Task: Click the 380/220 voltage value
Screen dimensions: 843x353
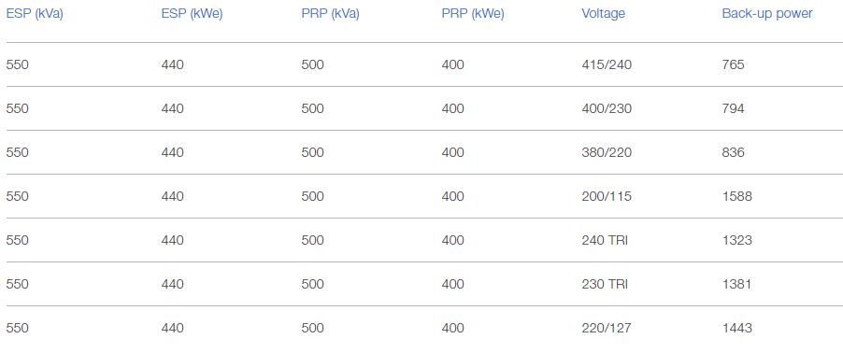Action: 607,153
